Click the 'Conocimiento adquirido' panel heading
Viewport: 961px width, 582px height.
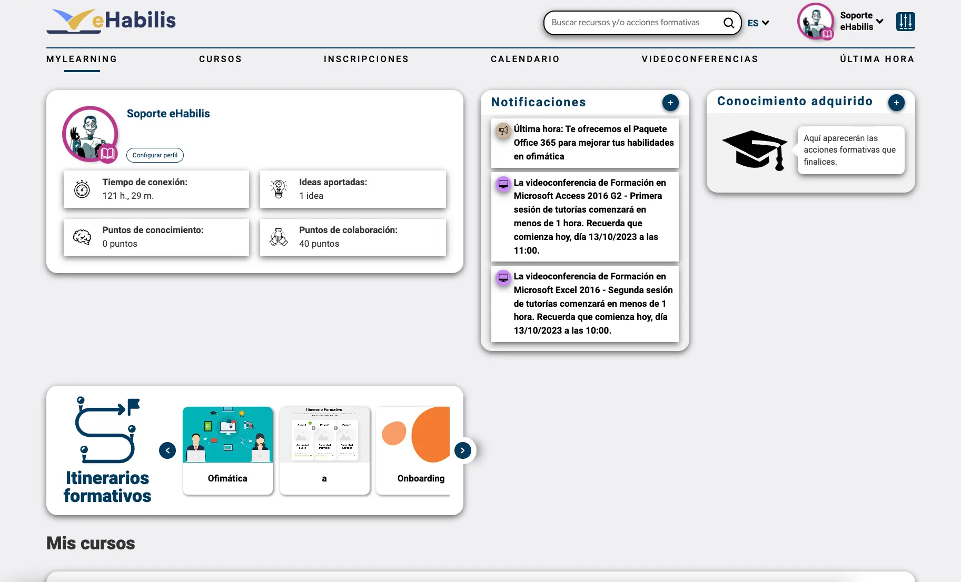[795, 101]
